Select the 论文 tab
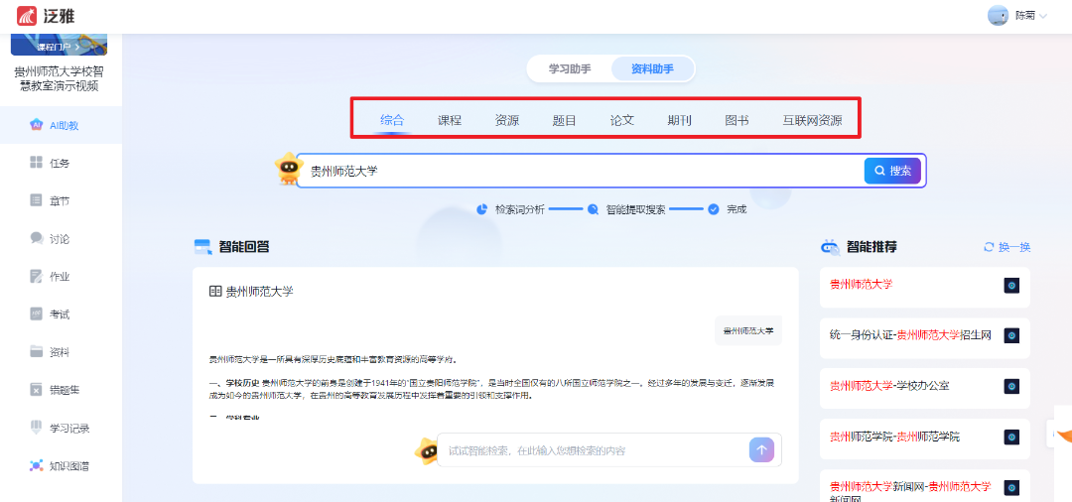Image resolution: width=1072 pixels, height=502 pixels. 622,121
